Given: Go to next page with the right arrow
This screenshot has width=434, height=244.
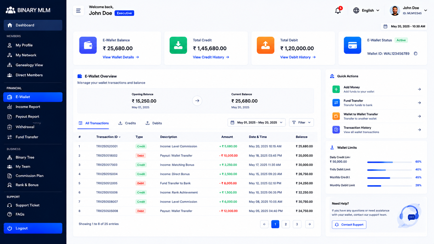Looking at the screenshot, I should click(x=309, y=224).
